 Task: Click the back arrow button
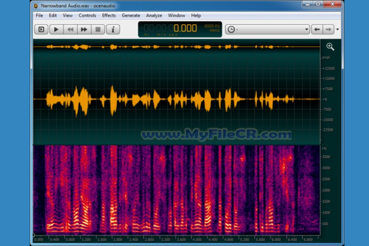coord(317,29)
